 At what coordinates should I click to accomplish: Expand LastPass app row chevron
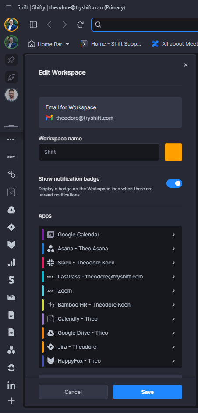(x=173, y=276)
